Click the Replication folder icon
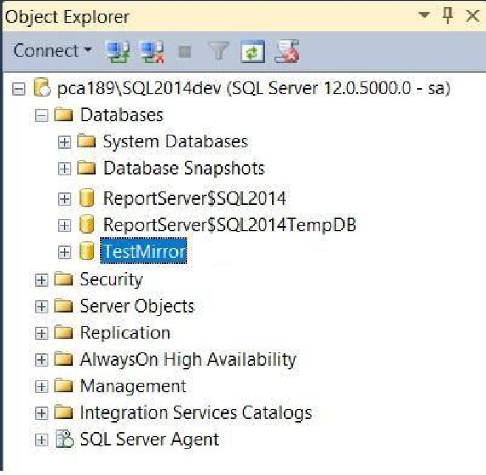 click(x=64, y=332)
